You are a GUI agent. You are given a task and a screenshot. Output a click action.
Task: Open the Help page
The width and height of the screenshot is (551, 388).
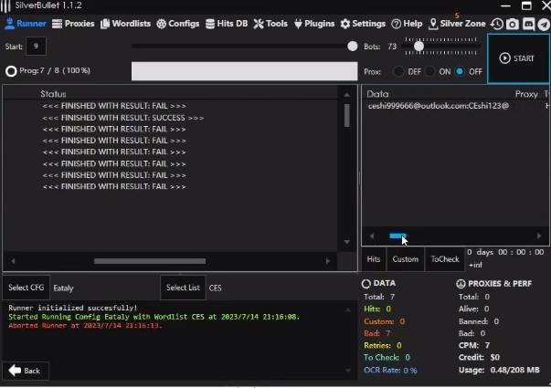(x=407, y=24)
